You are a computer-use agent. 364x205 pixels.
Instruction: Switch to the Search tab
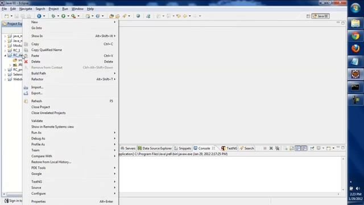(x=247, y=148)
